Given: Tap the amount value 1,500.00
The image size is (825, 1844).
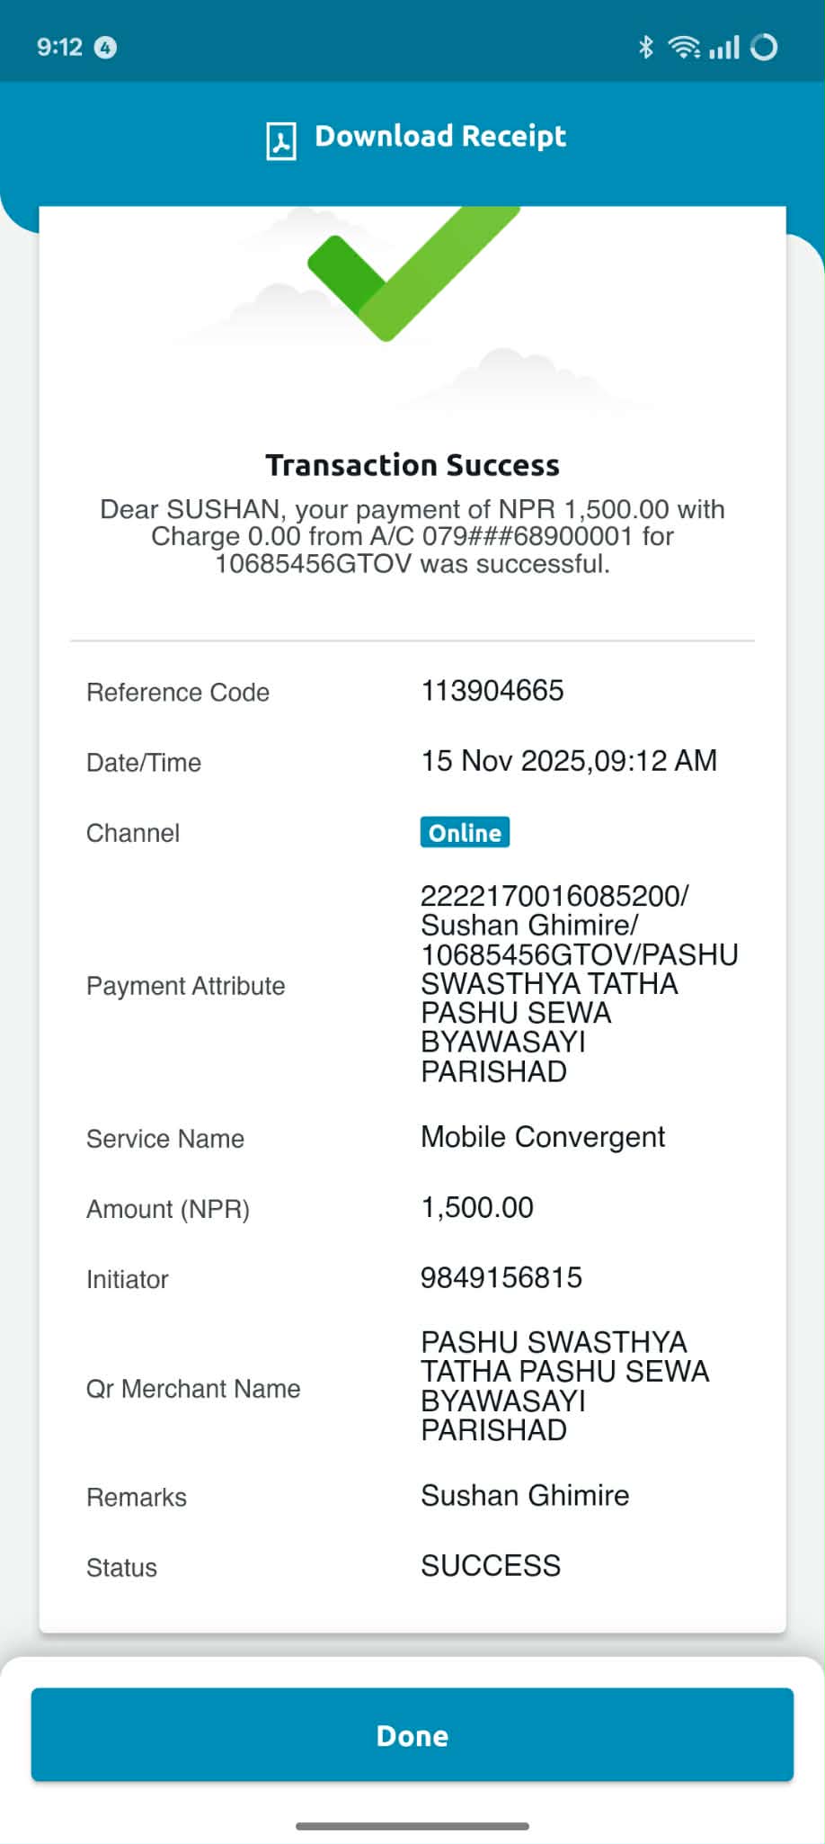Looking at the screenshot, I should [x=477, y=1207].
